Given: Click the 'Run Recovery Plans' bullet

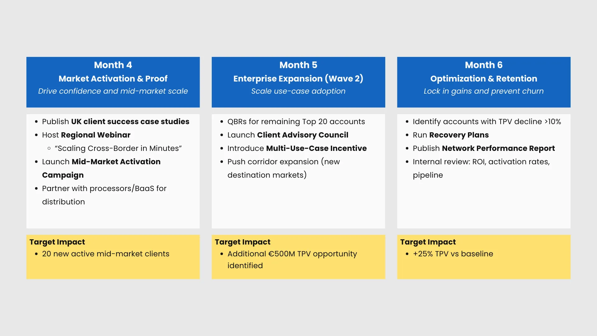Looking at the screenshot, I should (451, 135).
